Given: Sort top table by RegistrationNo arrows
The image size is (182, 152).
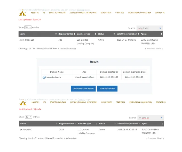Looking at the screenshot, I should pyautogui.click(x=74, y=34).
